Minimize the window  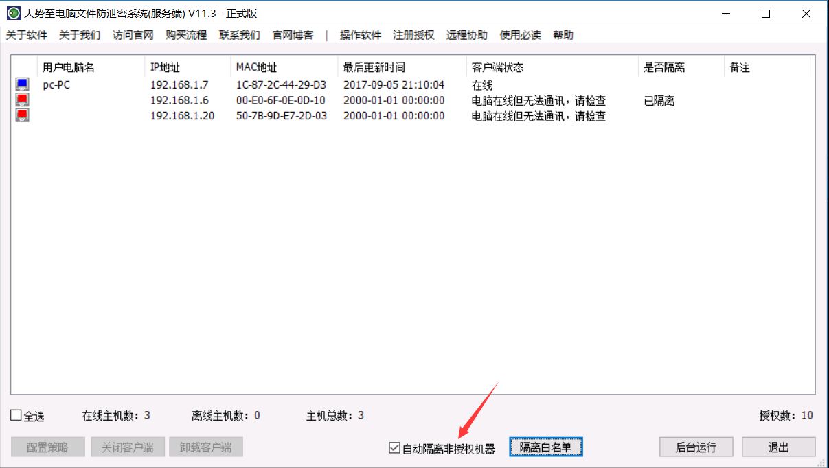point(726,14)
